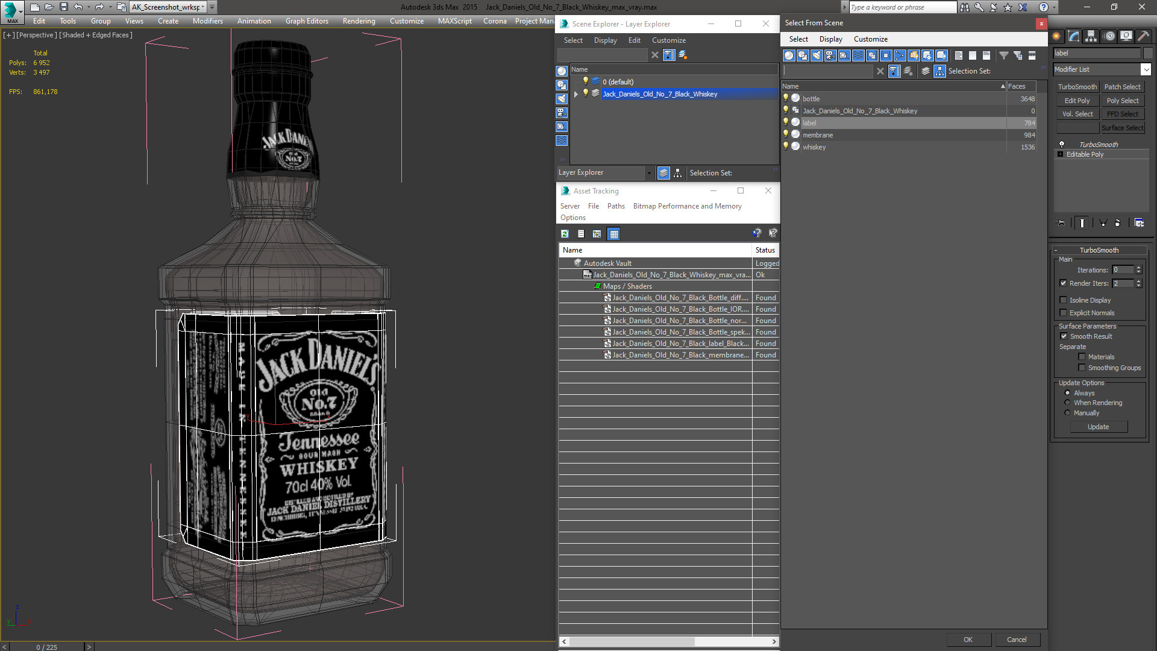Click Configure Modifier Sets icon

[x=1139, y=223]
